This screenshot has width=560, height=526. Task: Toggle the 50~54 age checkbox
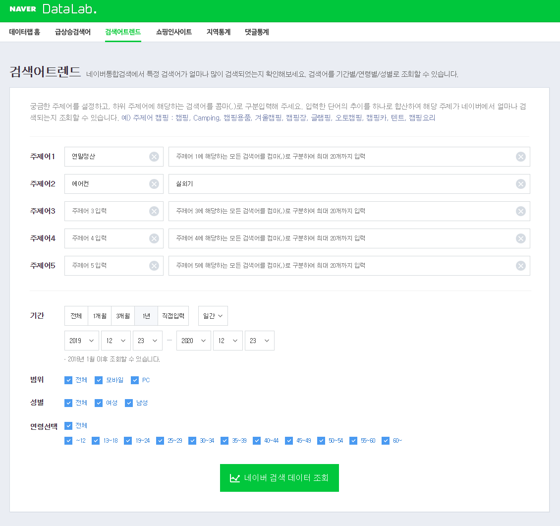coord(321,441)
